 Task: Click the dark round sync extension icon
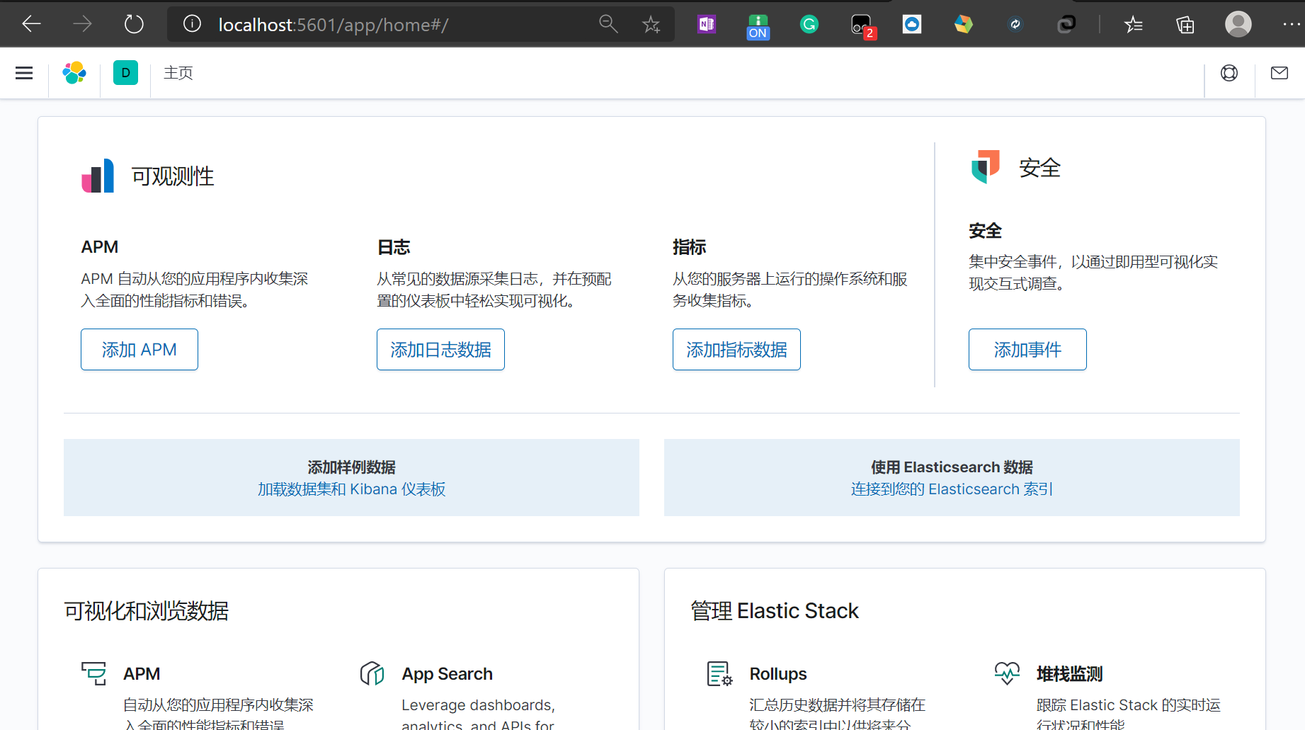(1015, 24)
